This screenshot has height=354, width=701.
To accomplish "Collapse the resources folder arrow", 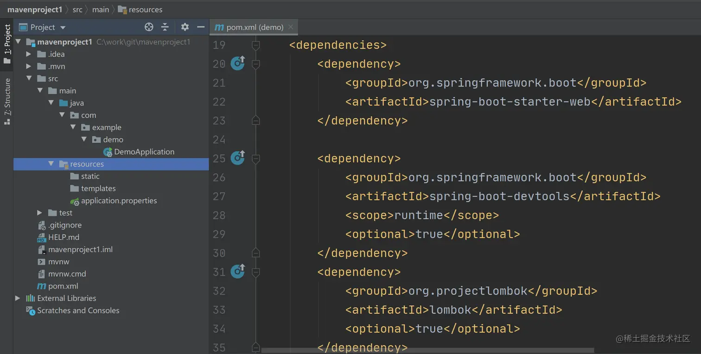I will (x=51, y=164).
